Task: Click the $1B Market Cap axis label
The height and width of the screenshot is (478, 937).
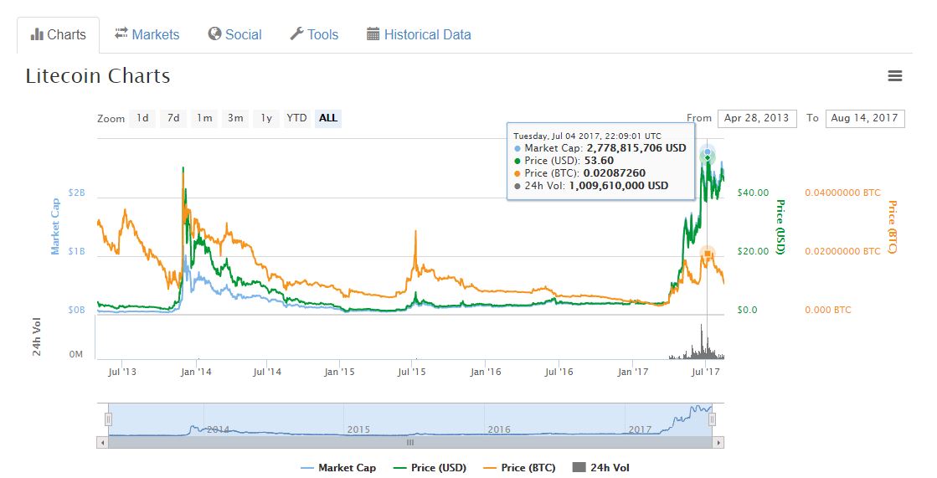Action: (x=76, y=251)
